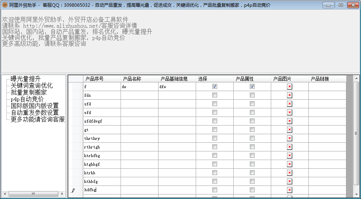Uncheck the 选择 checkbox in row 'f'

click(x=214, y=87)
